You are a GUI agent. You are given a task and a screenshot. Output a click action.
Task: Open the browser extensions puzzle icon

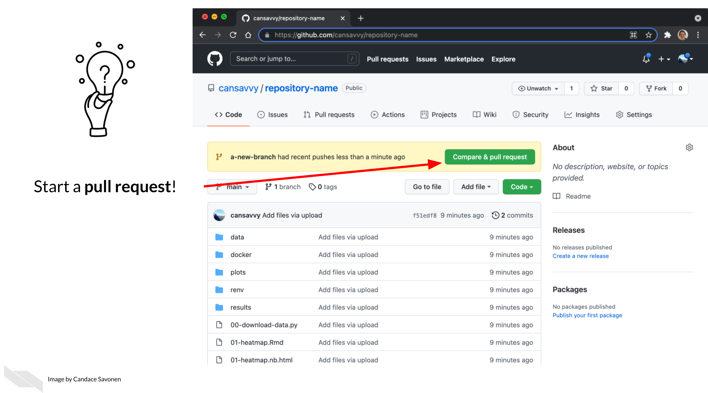668,35
